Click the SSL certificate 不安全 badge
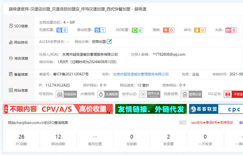Viewport: 243px width, 155px height. point(233,94)
